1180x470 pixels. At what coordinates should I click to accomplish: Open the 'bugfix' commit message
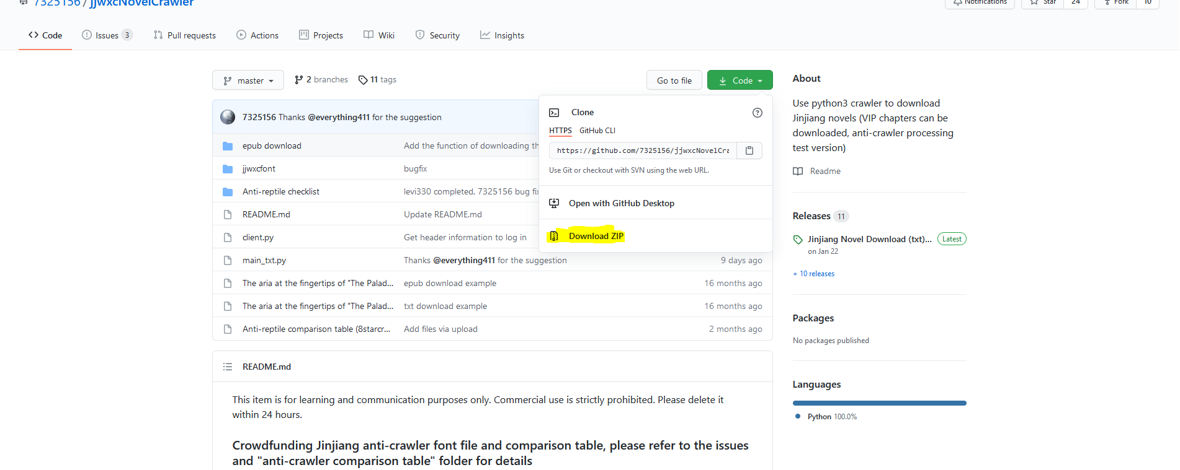(415, 169)
